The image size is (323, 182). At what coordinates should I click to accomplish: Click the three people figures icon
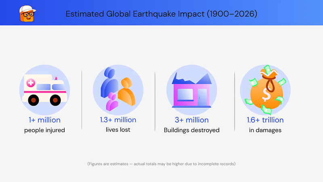pyautogui.click(x=118, y=90)
